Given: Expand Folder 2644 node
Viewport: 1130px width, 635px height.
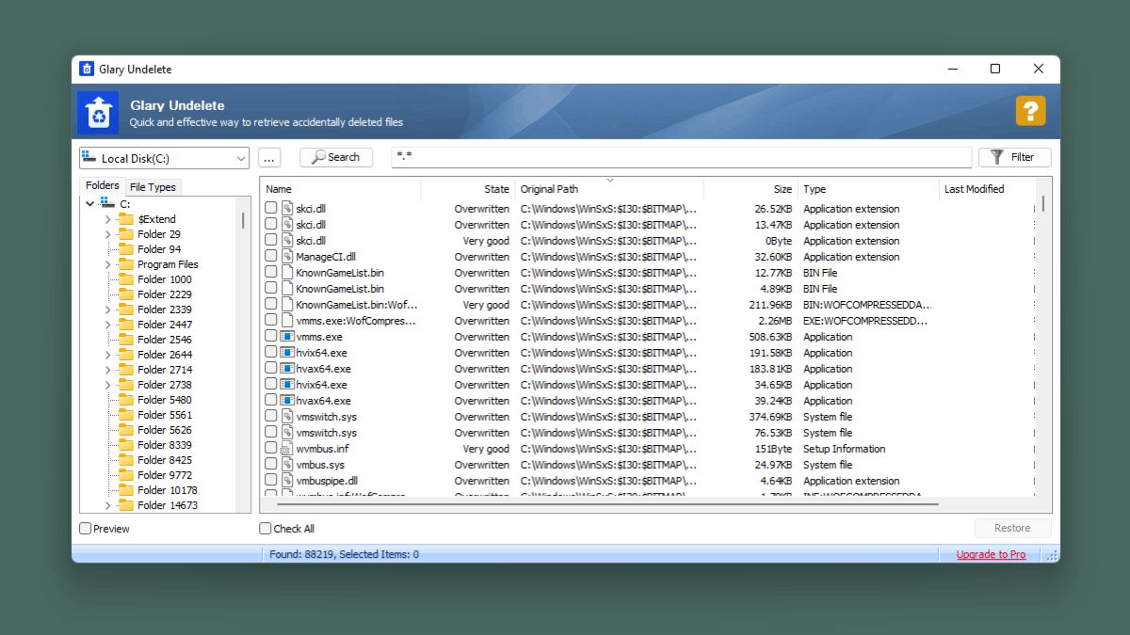Looking at the screenshot, I should [x=107, y=355].
